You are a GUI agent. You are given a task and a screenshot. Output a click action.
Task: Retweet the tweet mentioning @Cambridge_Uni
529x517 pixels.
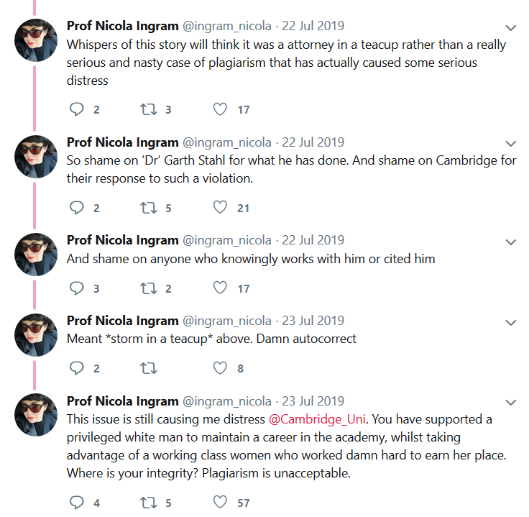[148, 502]
